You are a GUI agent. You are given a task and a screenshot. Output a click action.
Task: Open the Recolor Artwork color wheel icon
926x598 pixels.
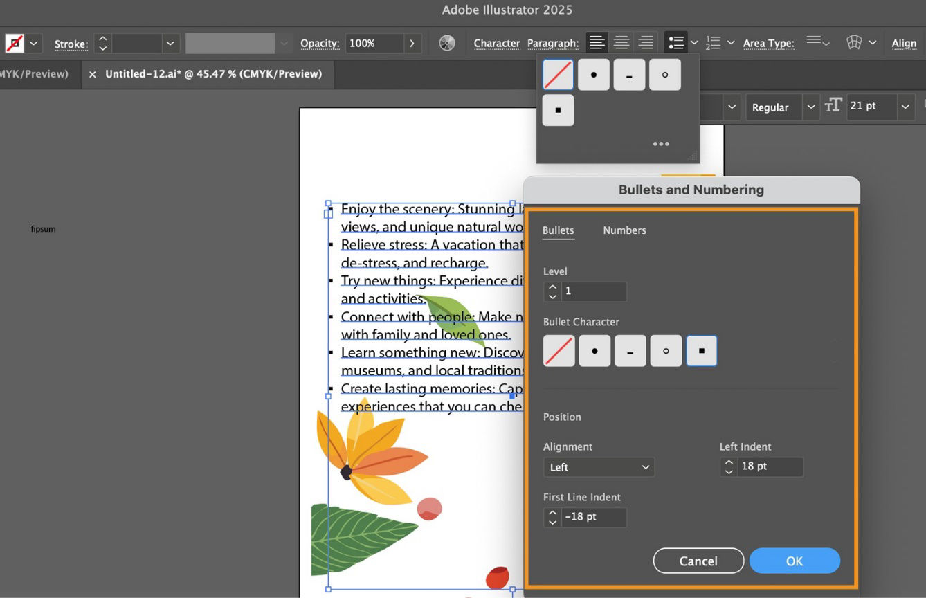pos(447,42)
